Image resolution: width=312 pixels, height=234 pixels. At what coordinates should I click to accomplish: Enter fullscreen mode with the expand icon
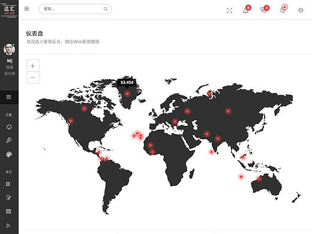[x=229, y=10]
